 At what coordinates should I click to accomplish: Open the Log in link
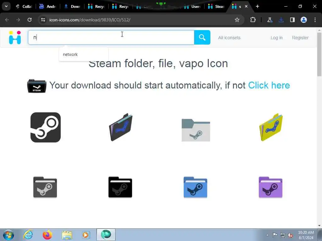coord(276,38)
